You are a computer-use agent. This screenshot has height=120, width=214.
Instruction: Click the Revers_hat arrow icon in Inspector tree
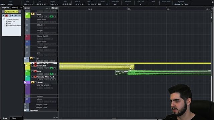7,21
